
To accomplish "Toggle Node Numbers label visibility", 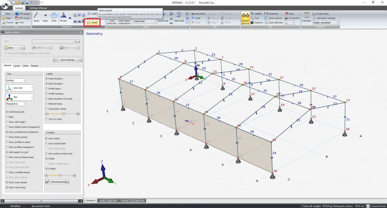I will [x=46, y=79].
